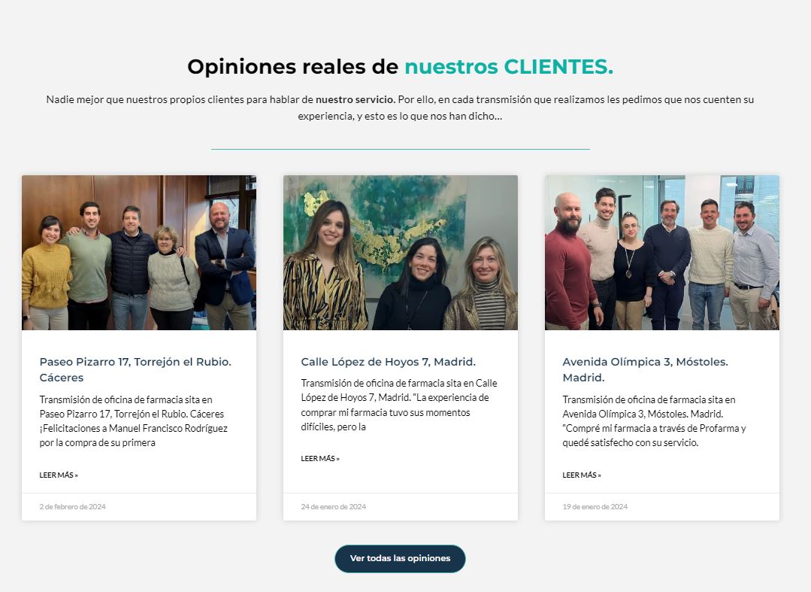The image size is (811, 592).
Task: Click the title Paseo Pizarro 17, Torrejón el Rubio
Action: click(x=135, y=369)
